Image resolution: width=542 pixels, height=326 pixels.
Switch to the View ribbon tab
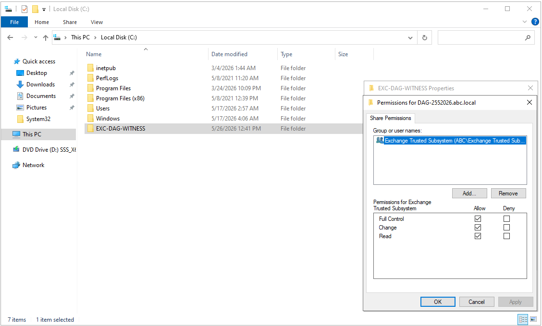pyautogui.click(x=97, y=22)
